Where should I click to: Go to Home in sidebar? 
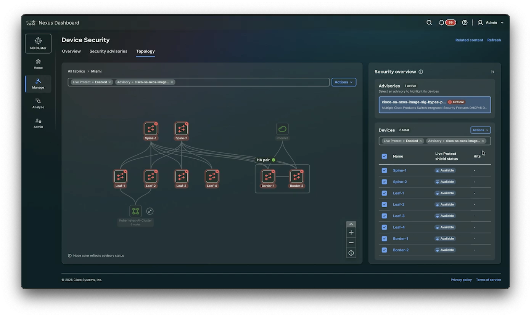pos(38,64)
